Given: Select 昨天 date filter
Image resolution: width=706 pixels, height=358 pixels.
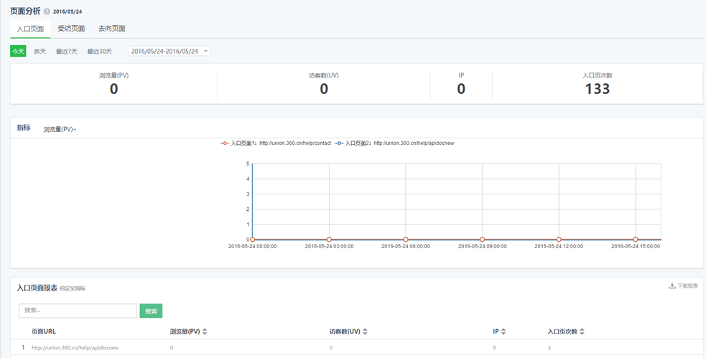Looking at the screenshot, I should tap(40, 51).
